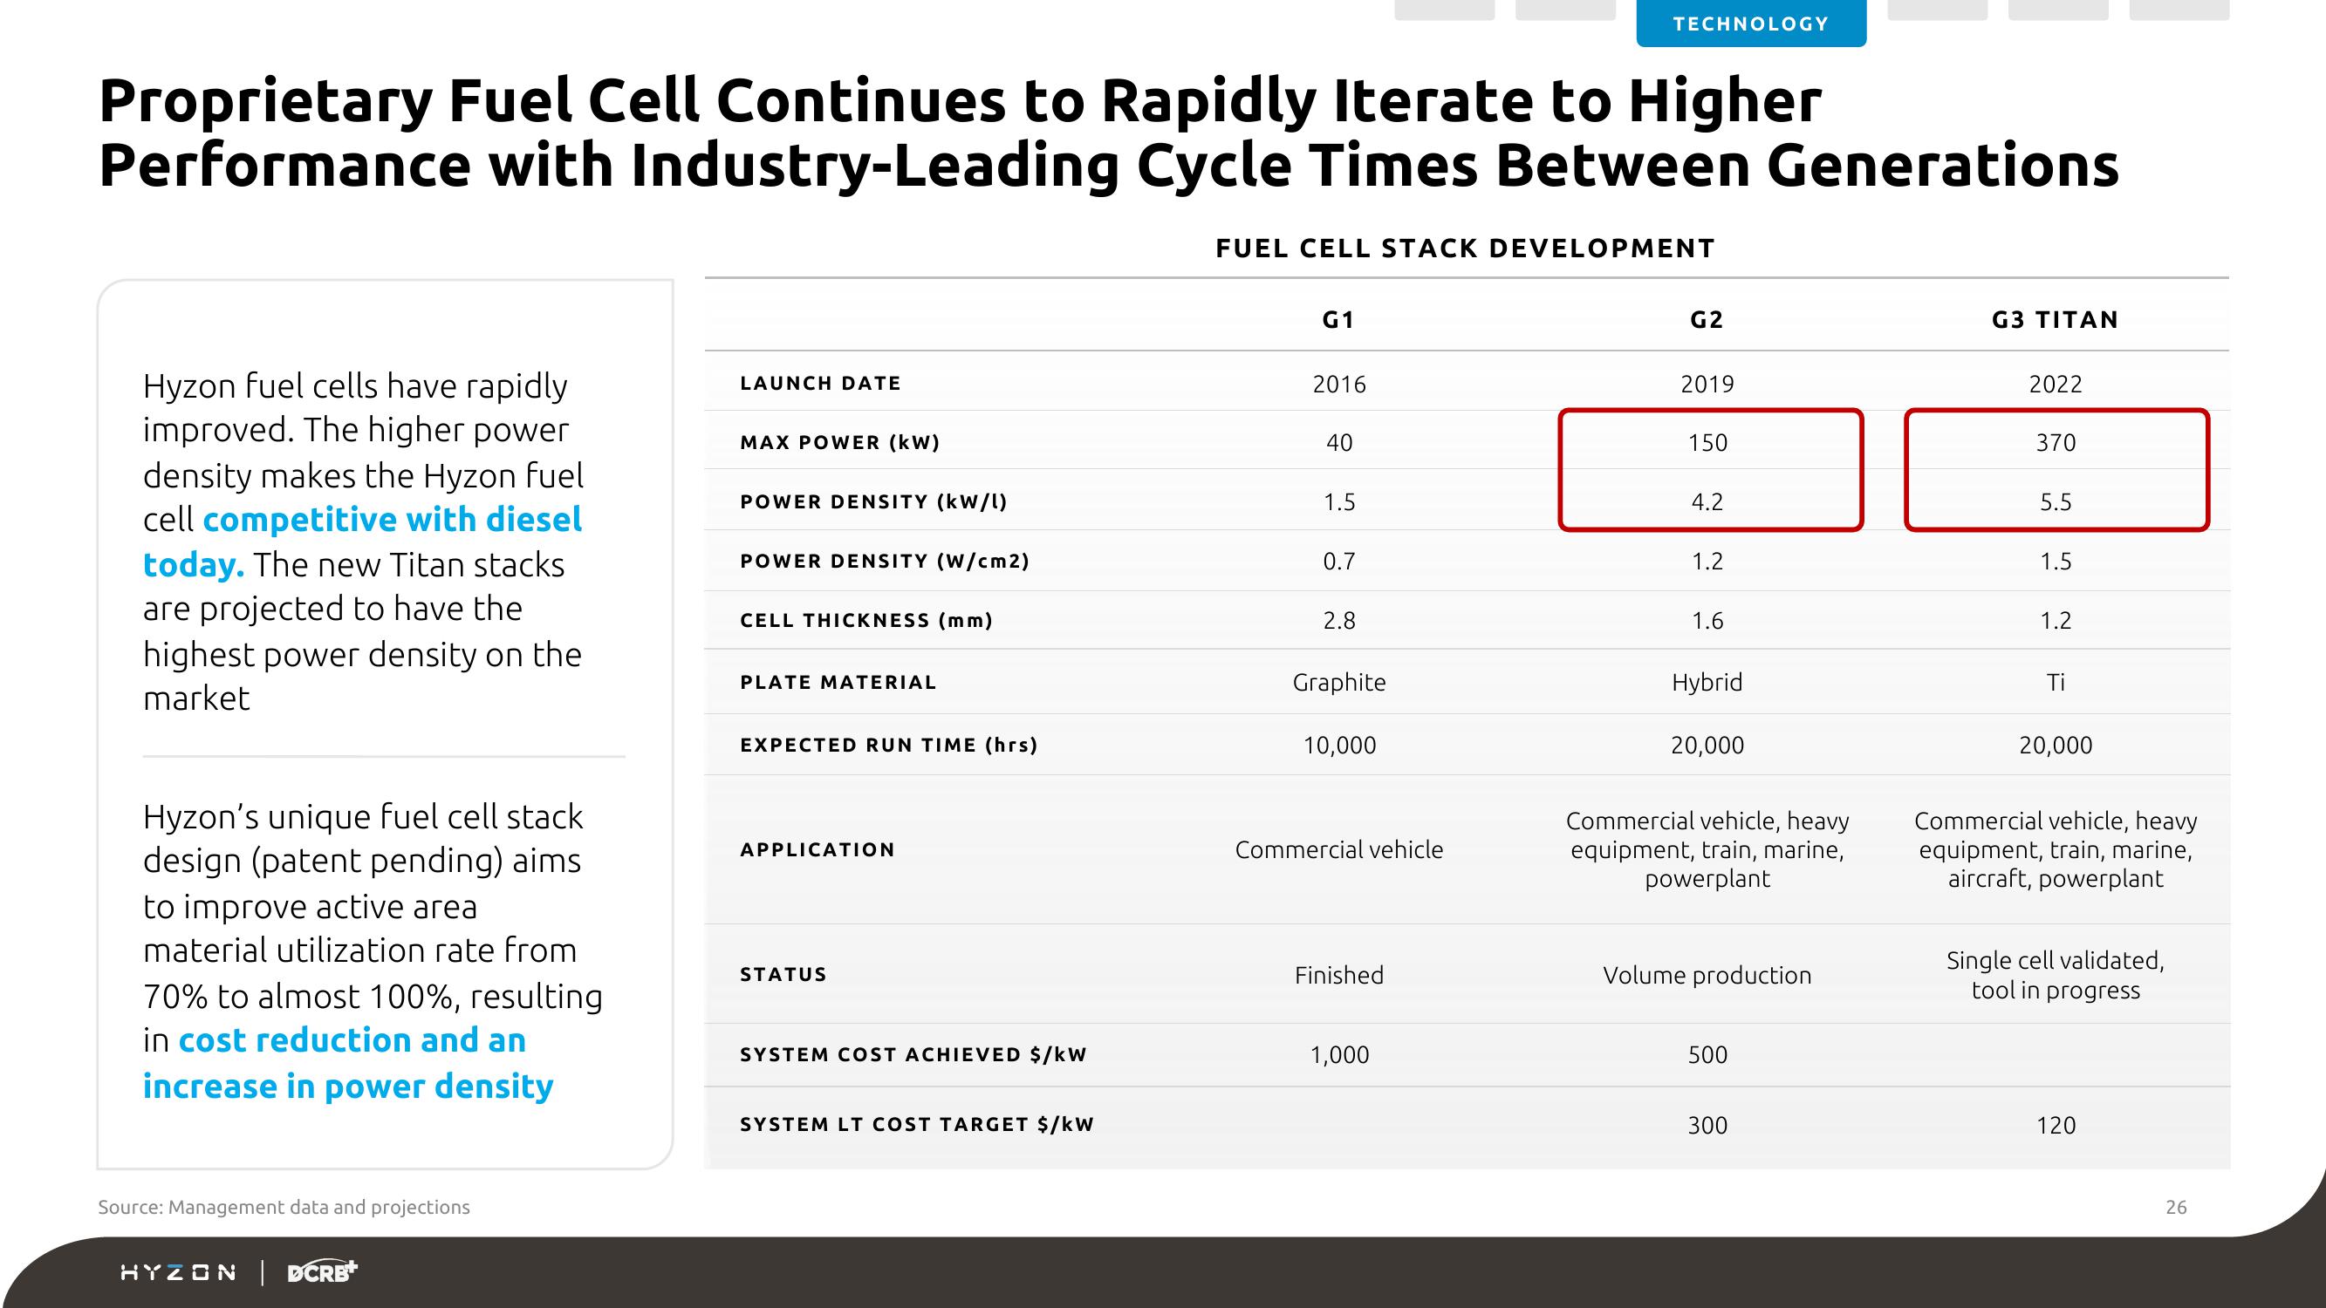Click the G2 status Volume production
Image resolution: width=2326 pixels, height=1308 pixels.
coord(1707,976)
